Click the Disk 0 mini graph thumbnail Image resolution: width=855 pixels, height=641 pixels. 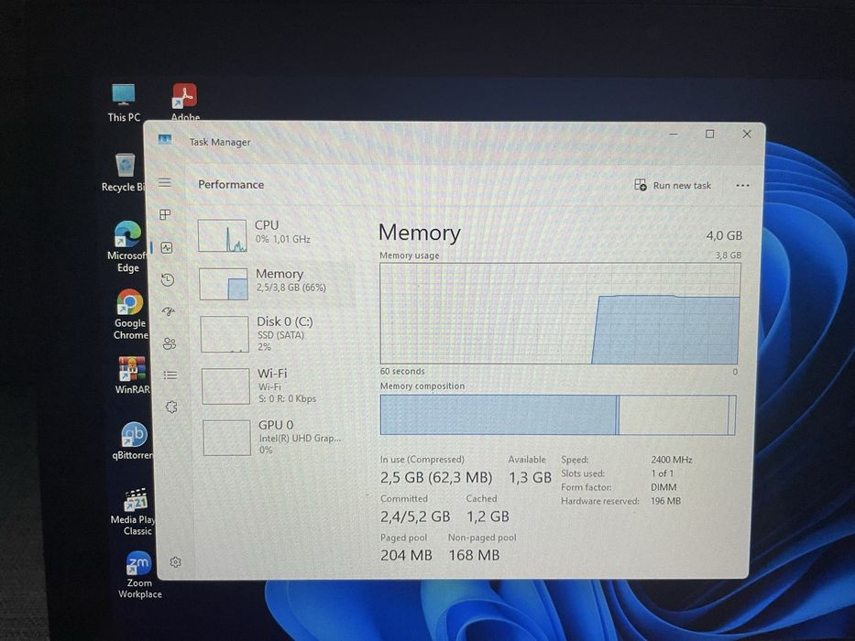point(225,334)
